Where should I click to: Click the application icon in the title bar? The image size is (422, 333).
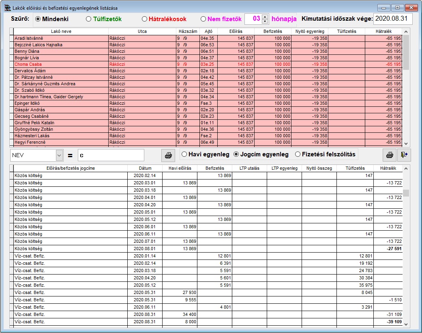pyautogui.click(x=7, y=7)
